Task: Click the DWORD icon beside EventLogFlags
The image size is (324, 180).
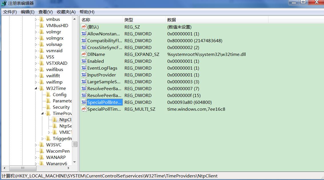Action: point(84,68)
